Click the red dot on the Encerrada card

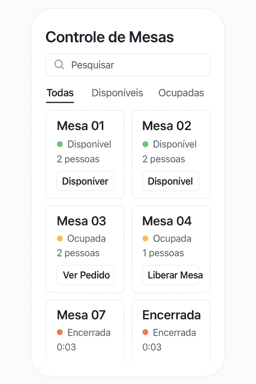[145, 332]
